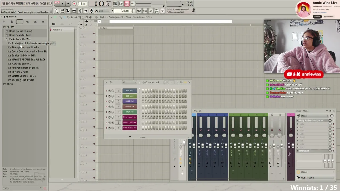Mute the 808 HiHat channel
The image size is (340, 191).
point(107,101)
